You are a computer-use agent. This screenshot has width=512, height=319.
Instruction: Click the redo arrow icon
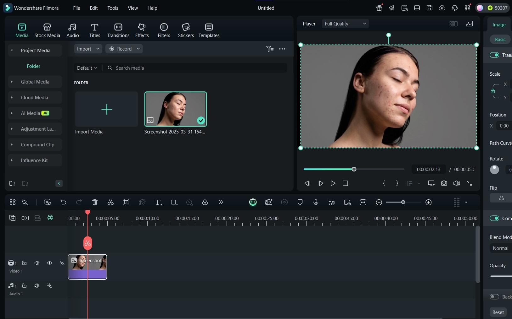79,203
